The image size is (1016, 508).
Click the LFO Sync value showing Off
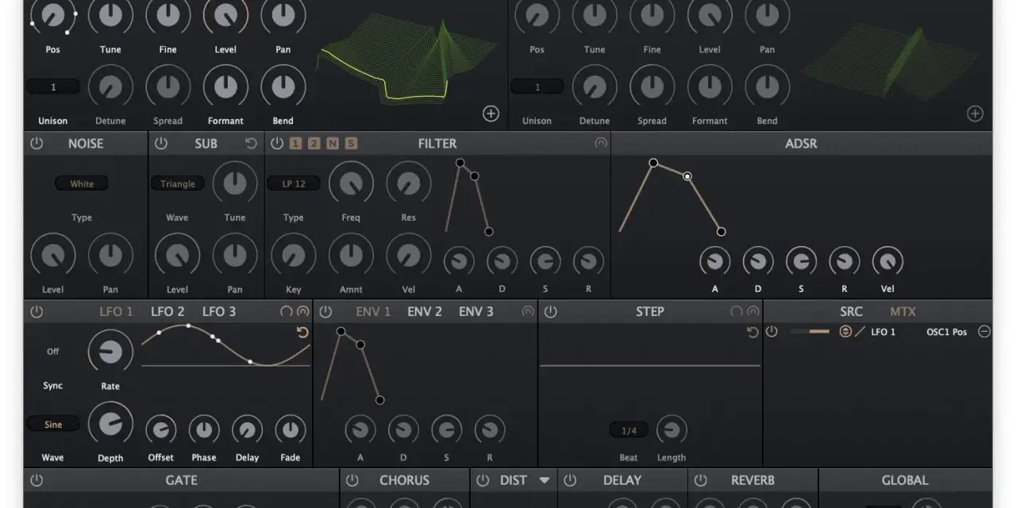pyautogui.click(x=53, y=351)
